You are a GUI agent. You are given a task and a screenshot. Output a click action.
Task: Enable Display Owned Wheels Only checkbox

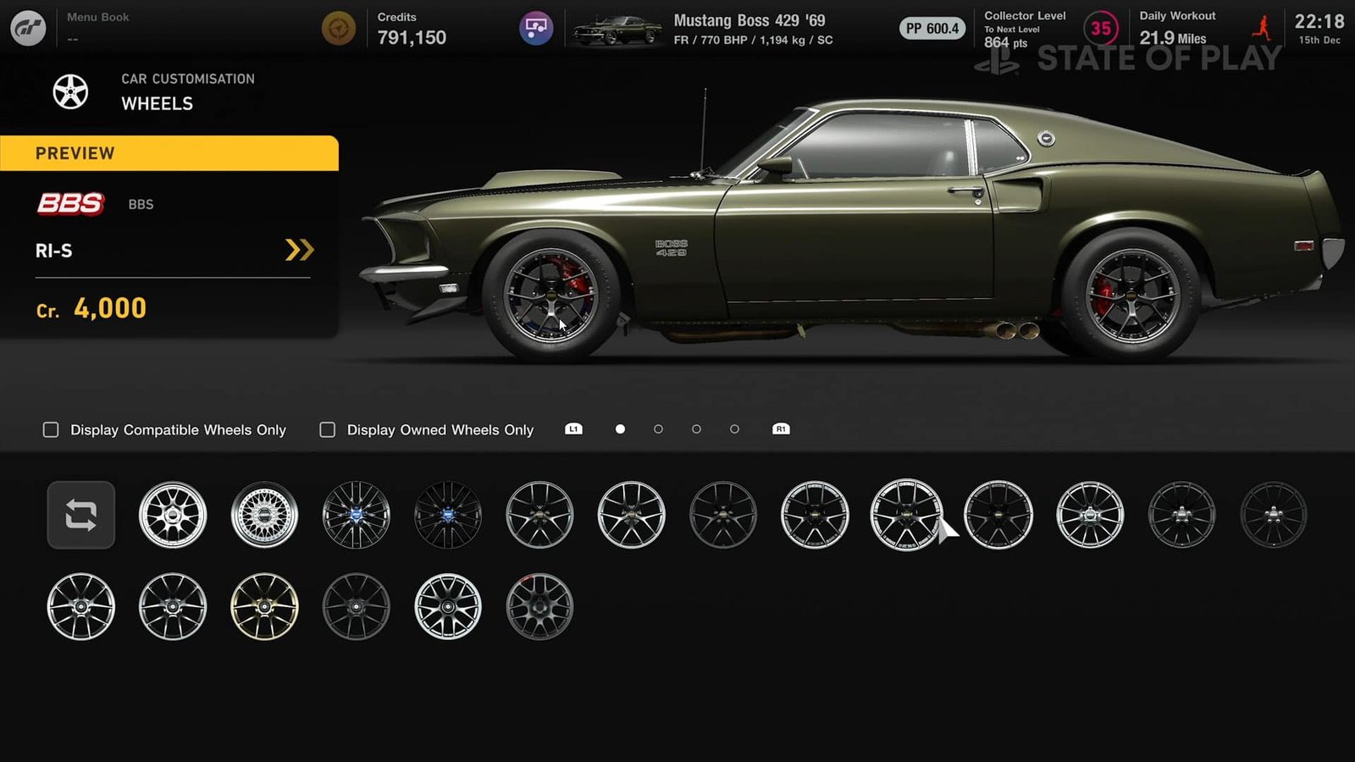click(x=328, y=430)
